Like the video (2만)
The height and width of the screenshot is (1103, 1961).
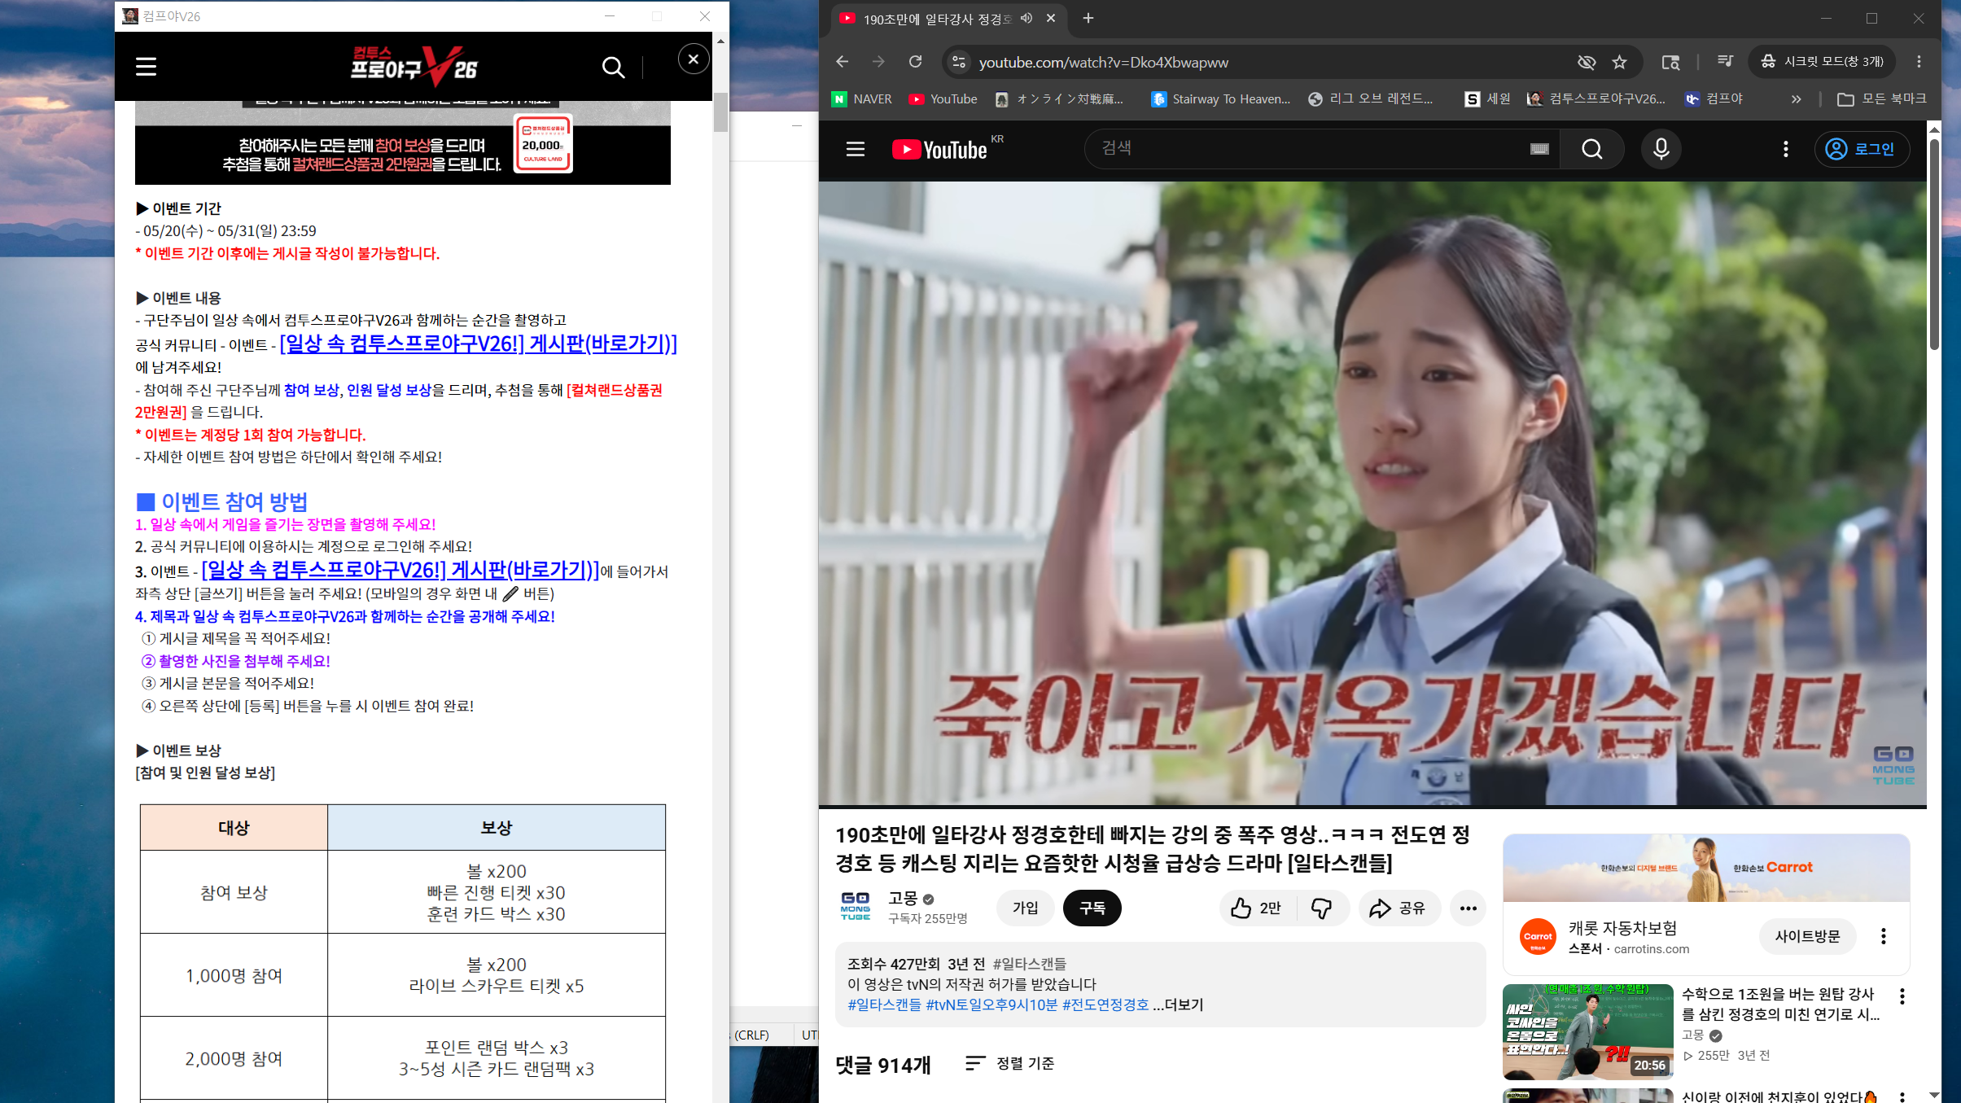pos(1257,908)
